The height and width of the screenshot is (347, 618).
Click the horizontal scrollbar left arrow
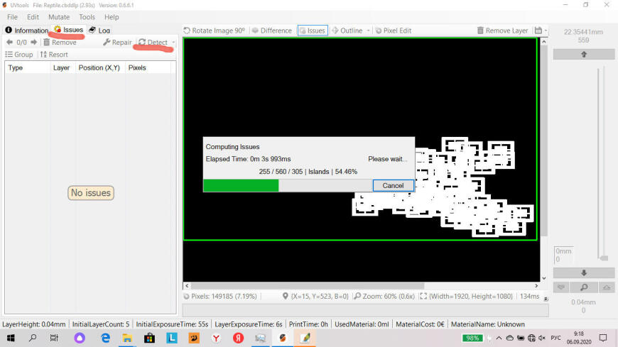coord(188,285)
